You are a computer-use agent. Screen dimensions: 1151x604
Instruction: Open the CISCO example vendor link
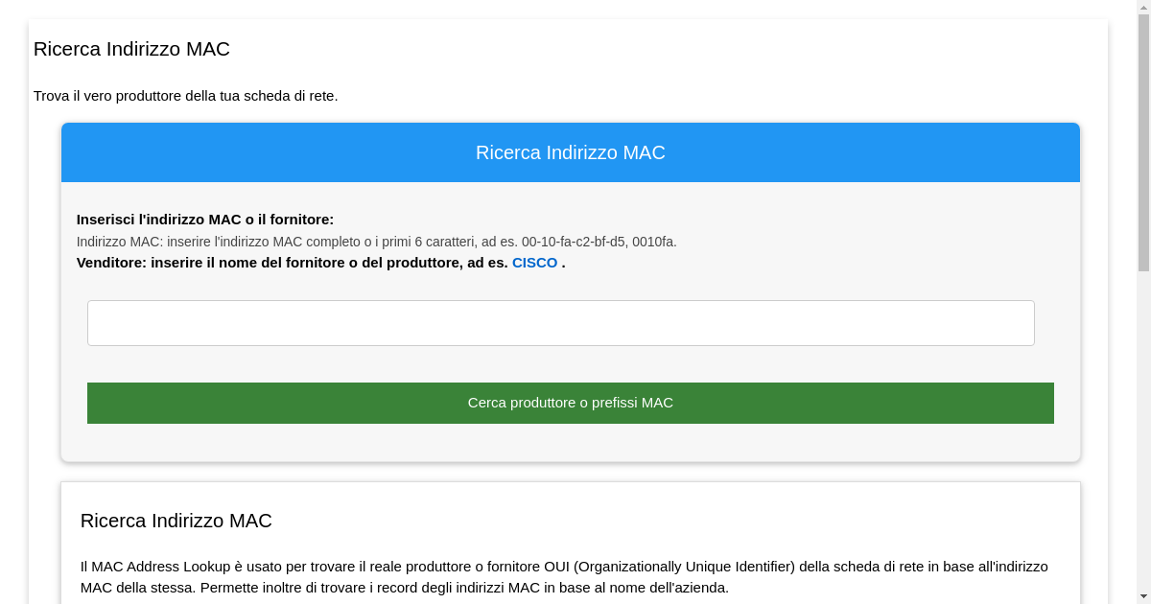click(534, 263)
